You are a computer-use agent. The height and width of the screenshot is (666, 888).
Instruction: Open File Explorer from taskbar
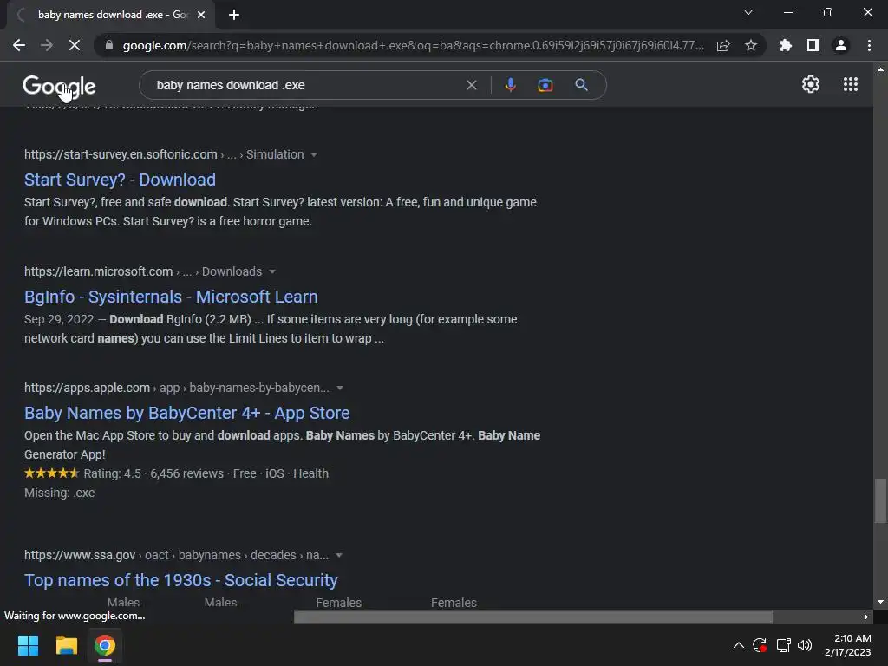(66, 645)
